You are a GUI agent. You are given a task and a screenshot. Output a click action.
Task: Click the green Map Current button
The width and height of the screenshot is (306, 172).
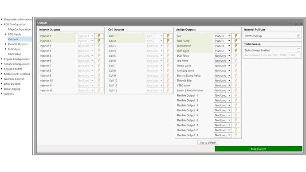[259, 149]
